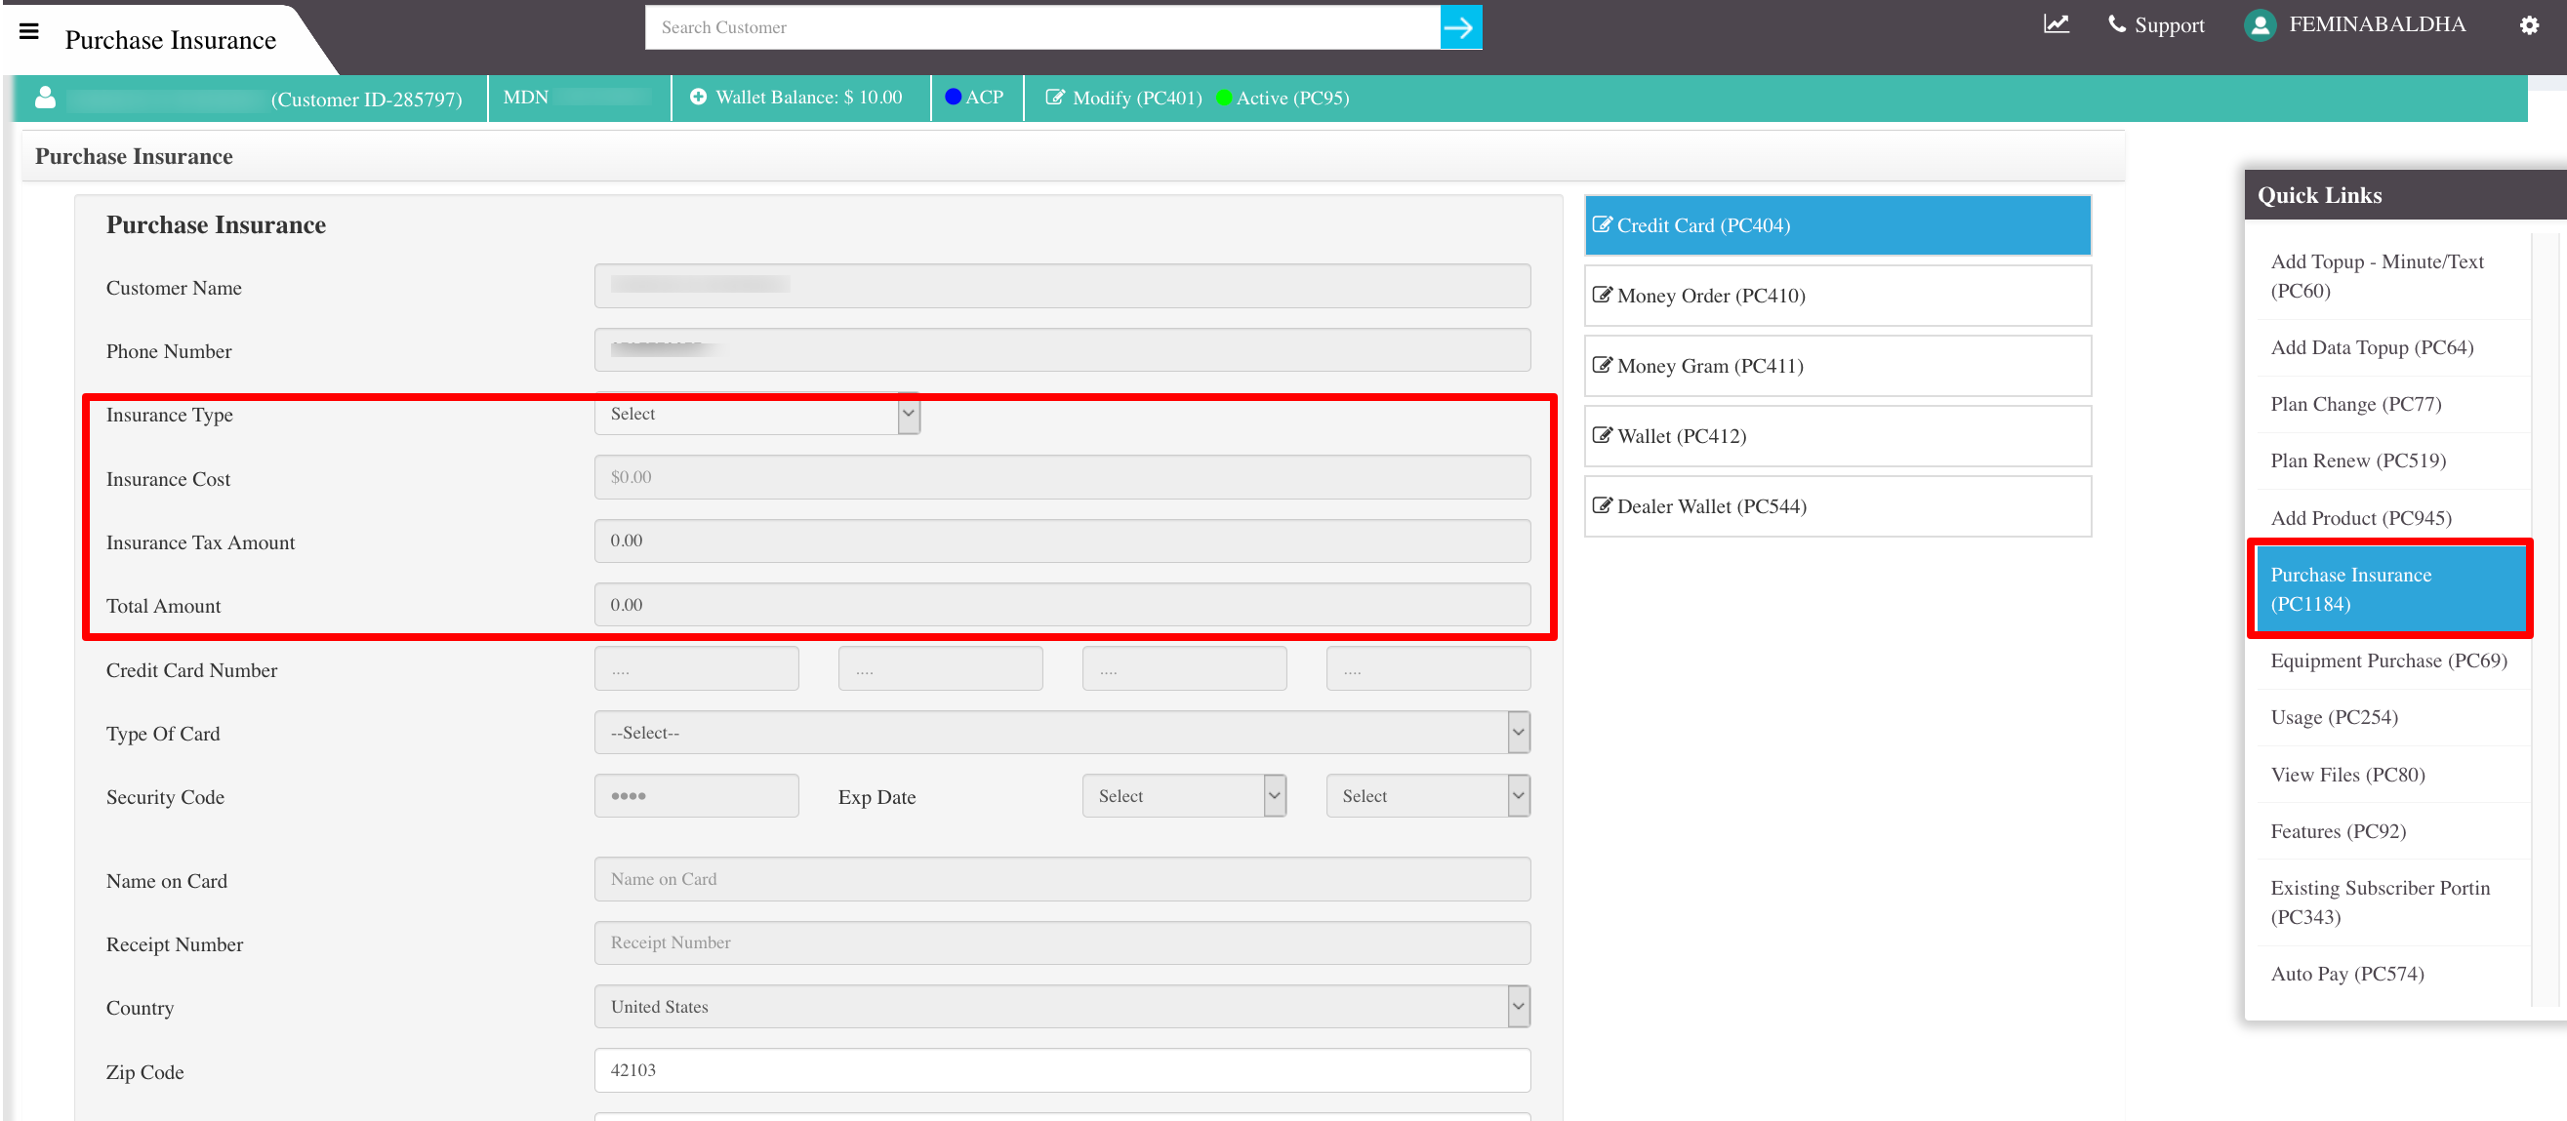Open the Insurance Type dropdown
The image size is (2567, 1121).
(757, 415)
